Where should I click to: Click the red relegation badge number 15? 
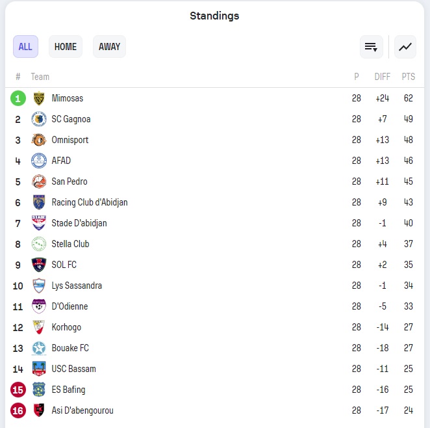pyautogui.click(x=18, y=390)
